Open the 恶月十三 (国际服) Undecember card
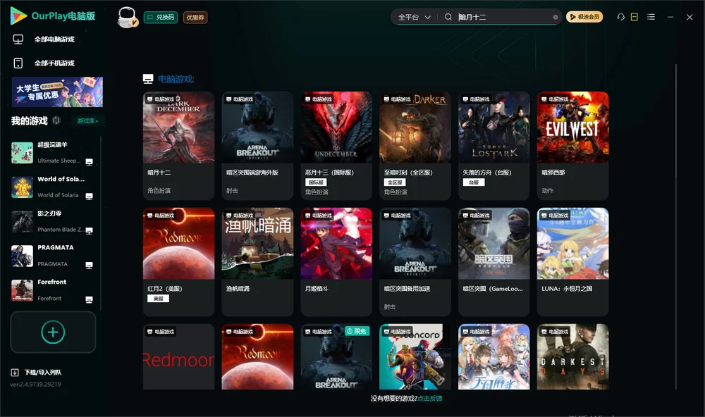The width and height of the screenshot is (705, 417). [x=336, y=146]
